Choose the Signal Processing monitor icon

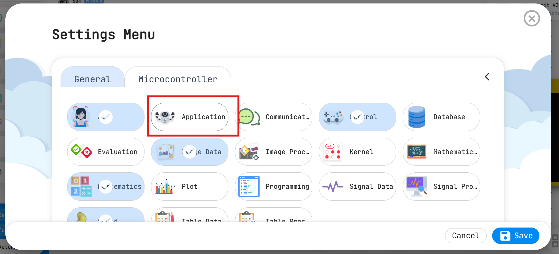pyautogui.click(x=417, y=187)
